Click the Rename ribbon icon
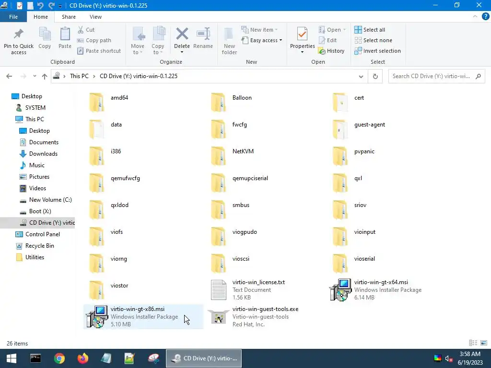This screenshot has width=491, height=368. [x=203, y=34]
